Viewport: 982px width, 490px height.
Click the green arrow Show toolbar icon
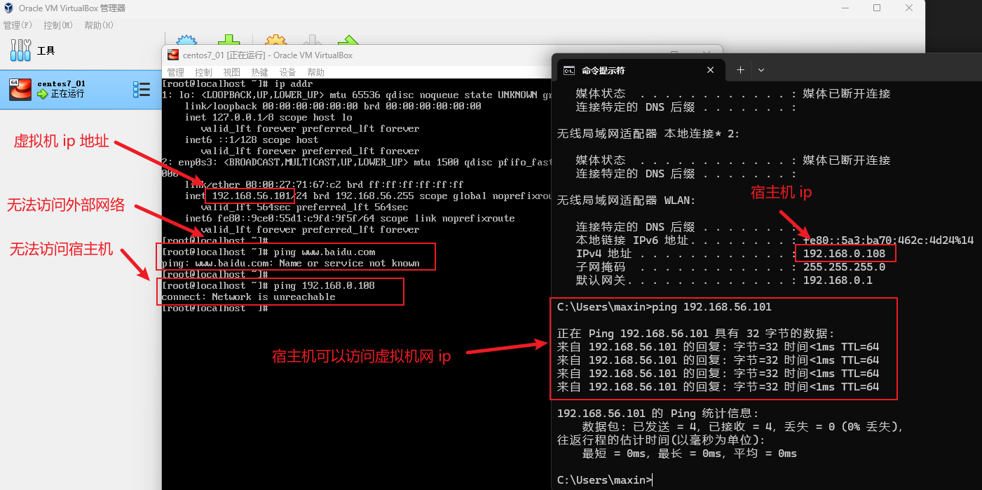coord(348,41)
